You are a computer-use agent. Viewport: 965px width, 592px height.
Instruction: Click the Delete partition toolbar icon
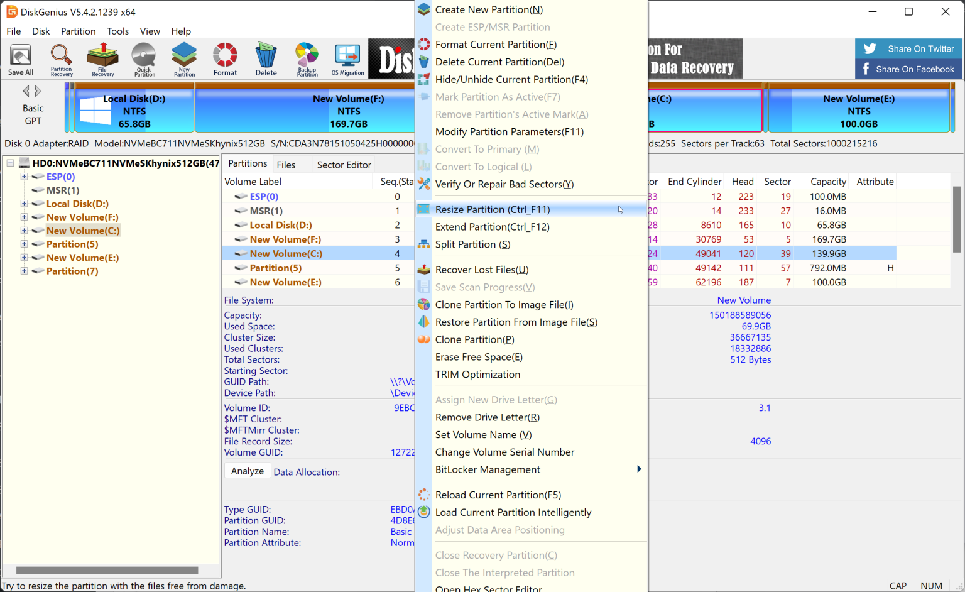click(x=265, y=58)
